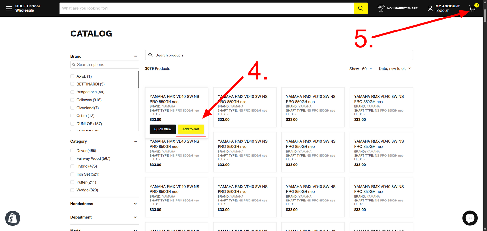The image size is (487, 231).
Task: Collapse the Brand filter section
Action: coord(136,56)
